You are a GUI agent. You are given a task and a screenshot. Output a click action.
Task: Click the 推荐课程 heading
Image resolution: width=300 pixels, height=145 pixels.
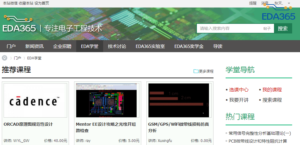pos(16,70)
